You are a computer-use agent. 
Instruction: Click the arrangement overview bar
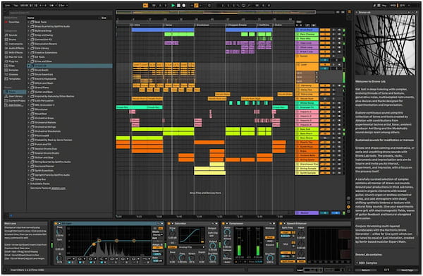pyautogui.click(x=216, y=13)
